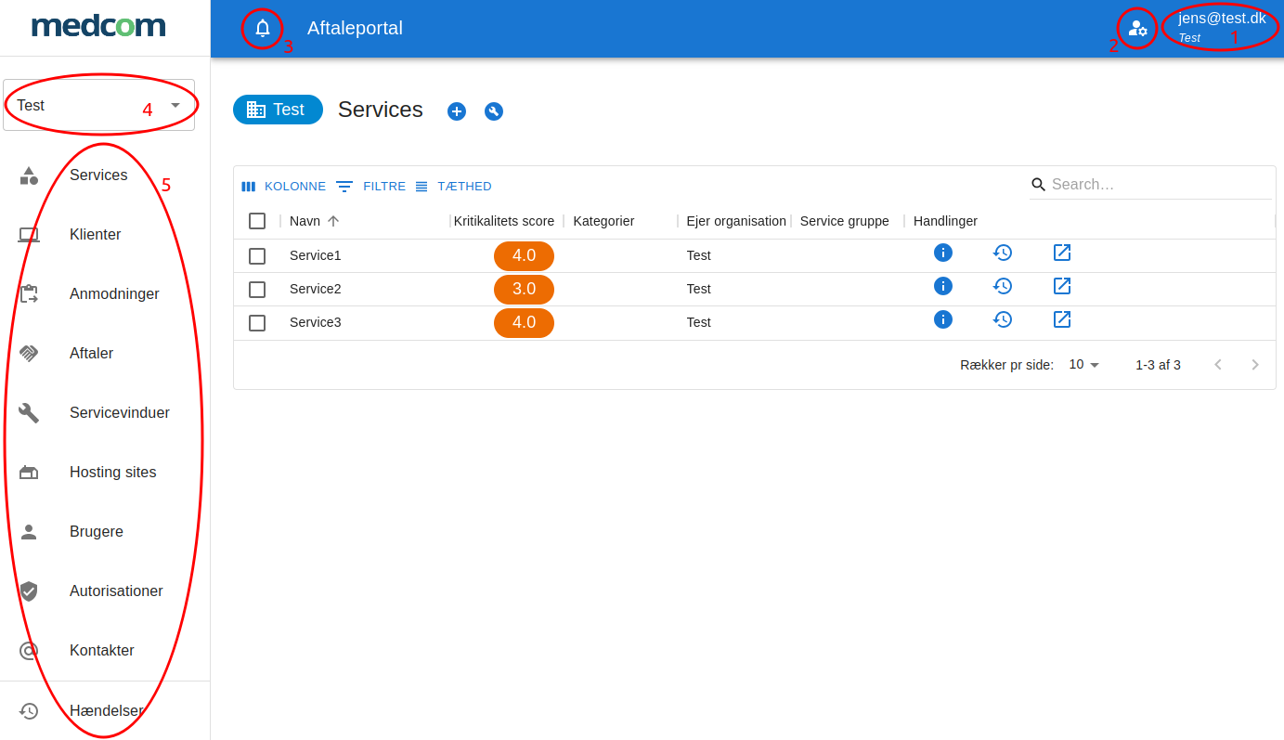The height and width of the screenshot is (740, 1284).
Task: Expand the Test organisation dropdown
Action: click(x=175, y=105)
